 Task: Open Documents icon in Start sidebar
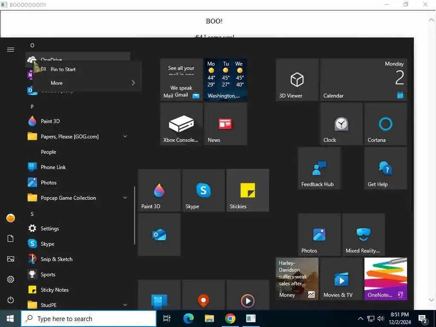point(11,238)
